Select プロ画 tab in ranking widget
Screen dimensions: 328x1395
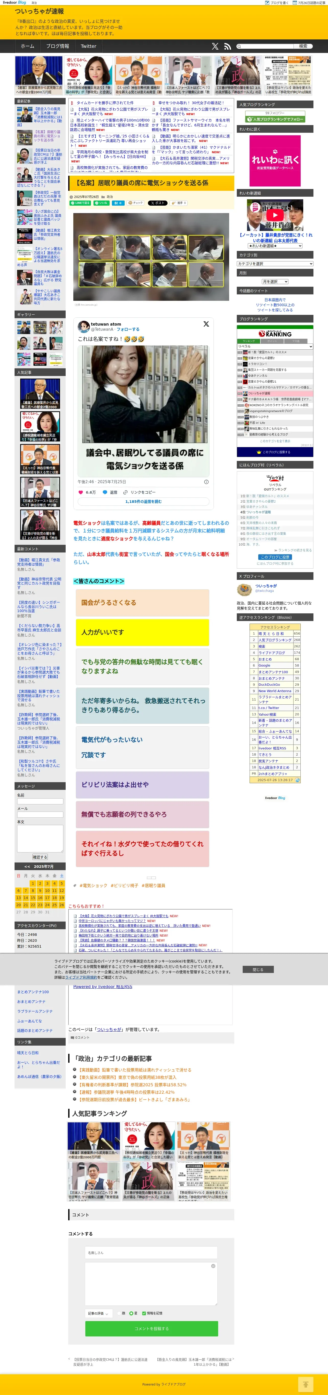point(296,341)
